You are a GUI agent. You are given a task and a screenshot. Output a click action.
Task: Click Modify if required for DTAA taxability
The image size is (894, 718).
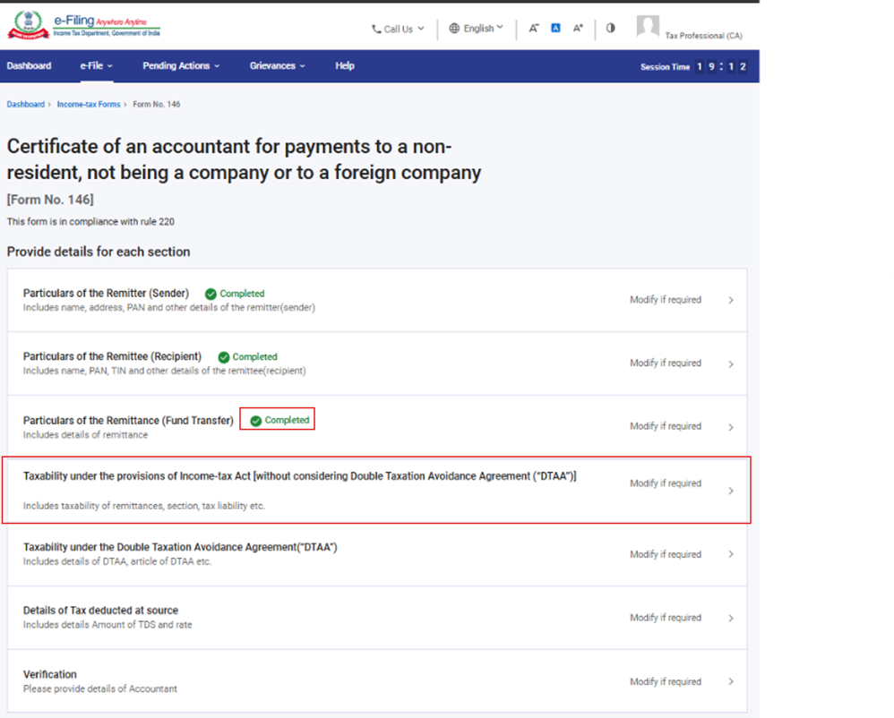665,554
